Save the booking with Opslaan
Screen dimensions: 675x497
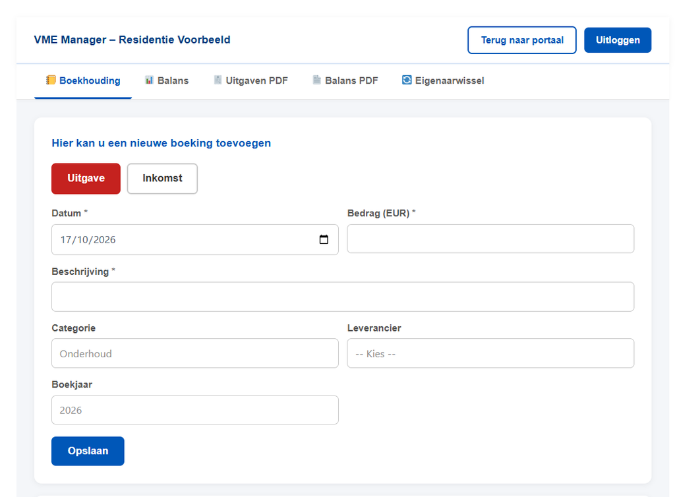[88, 451]
